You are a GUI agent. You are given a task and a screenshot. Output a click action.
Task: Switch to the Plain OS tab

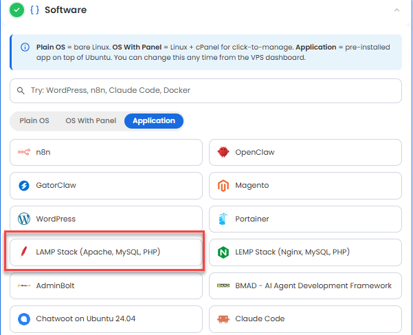[x=34, y=120]
